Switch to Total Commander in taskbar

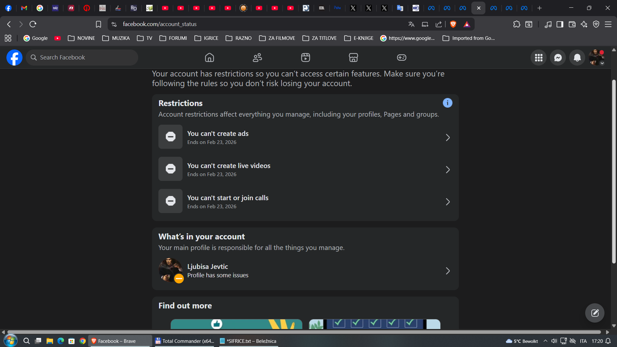(185, 341)
